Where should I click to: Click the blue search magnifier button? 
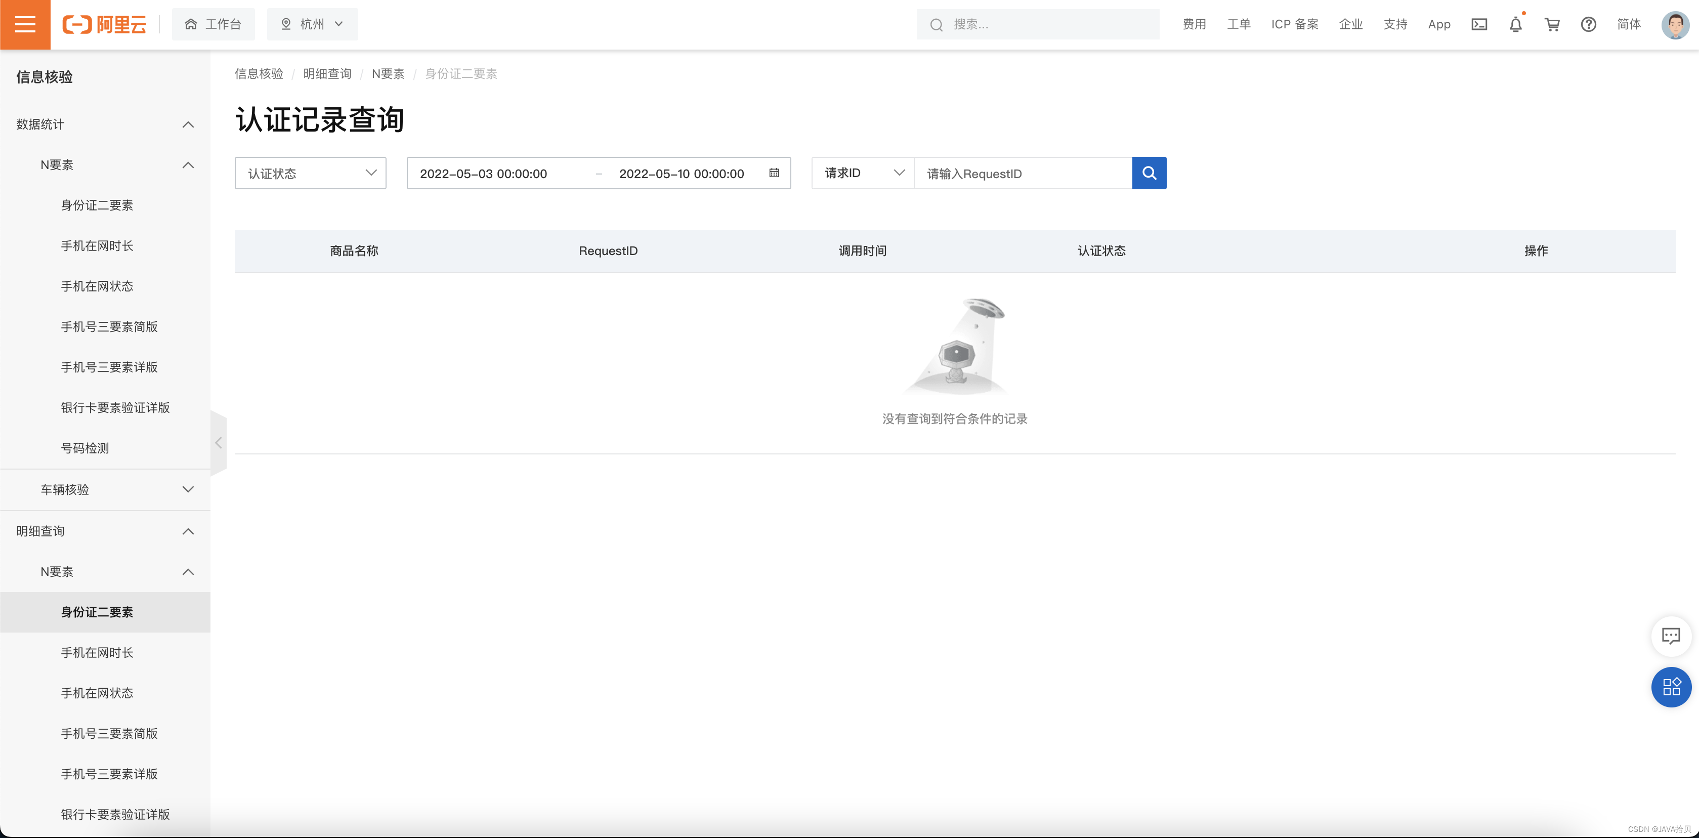pyautogui.click(x=1149, y=173)
